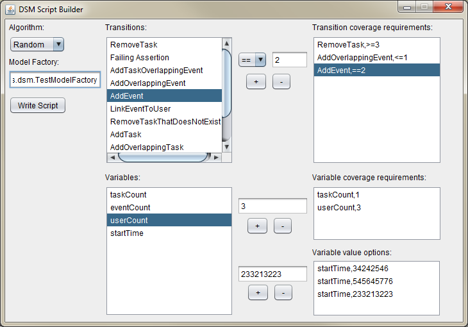Select startTime,545645776 value option
This screenshot has height=327, width=468.
(x=355, y=281)
